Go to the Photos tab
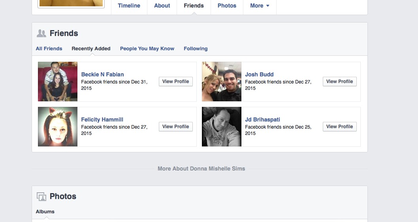This screenshot has width=418, height=222. [227, 6]
